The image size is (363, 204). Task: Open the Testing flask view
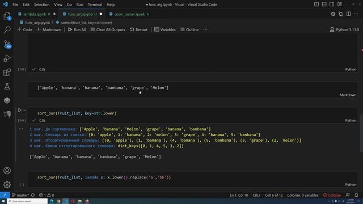click(x=7, y=86)
